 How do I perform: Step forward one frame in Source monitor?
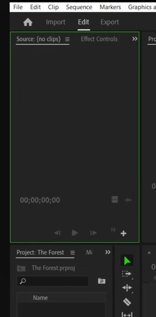click(93, 233)
